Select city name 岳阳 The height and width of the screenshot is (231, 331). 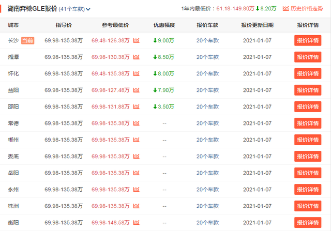13,173
